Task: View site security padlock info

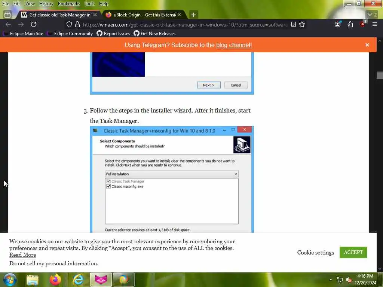Action: pyautogui.click(x=77, y=24)
